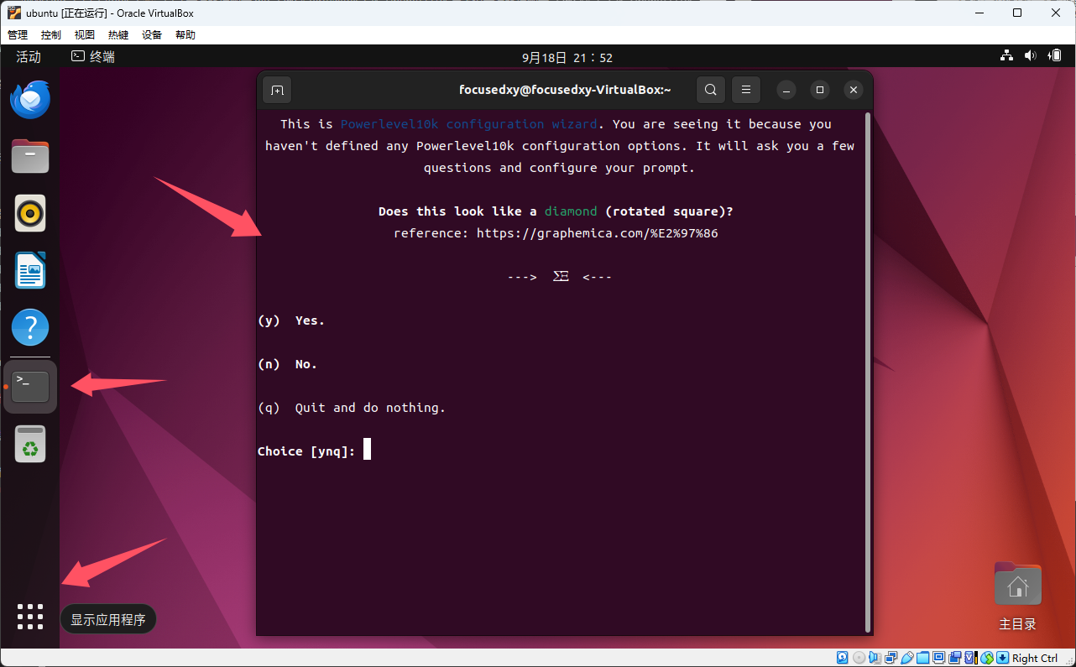Screen dimensions: 1076x667
Task: Click the graphemica.com reference link
Action: pos(598,233)
